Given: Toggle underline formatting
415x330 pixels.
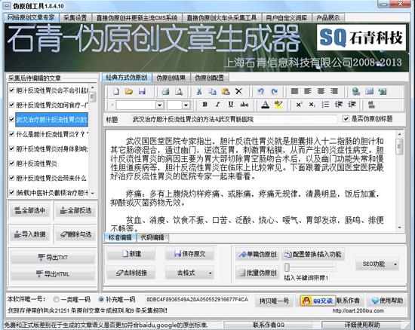Looking at the screenshot, I should [231, 105].
